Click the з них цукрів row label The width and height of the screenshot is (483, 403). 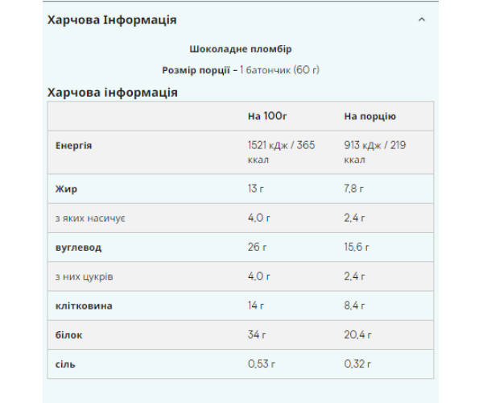click(x=85, y=276)
